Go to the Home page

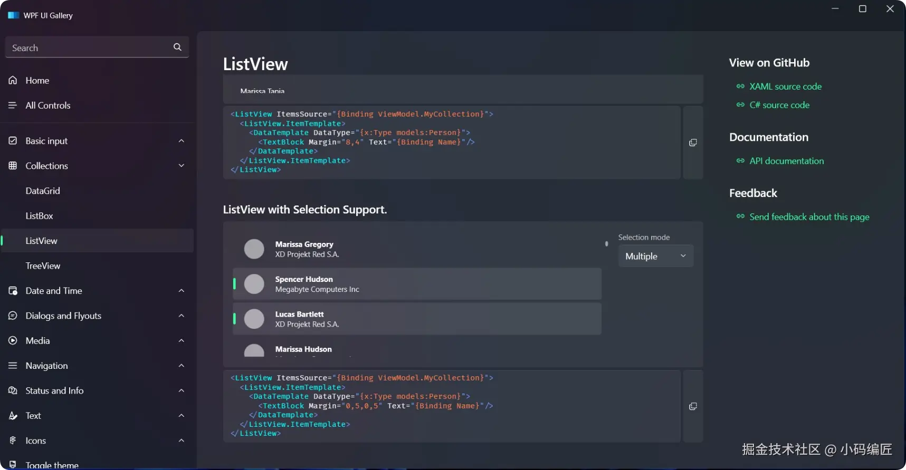coord(97,80)
